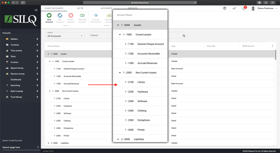Click the MYOB Account column header
This screenshot has width=280, height=153.
click(248, 46)
